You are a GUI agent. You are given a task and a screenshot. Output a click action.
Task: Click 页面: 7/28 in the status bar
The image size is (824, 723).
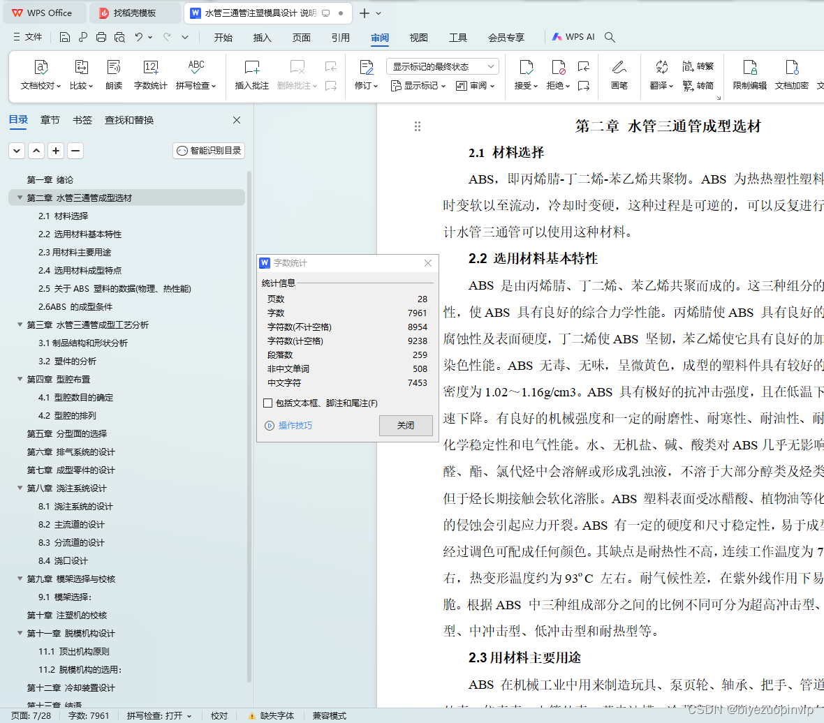click(31, 715)
